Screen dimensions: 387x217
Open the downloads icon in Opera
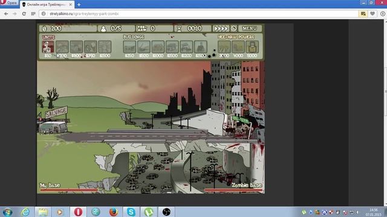point(383,14)
